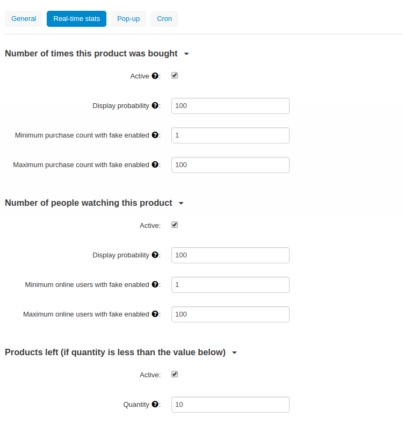The height and width of the screenshot is (424, 403).
Task: Click help icon for Minimum purchase count
Action: (x=155, y=135)
